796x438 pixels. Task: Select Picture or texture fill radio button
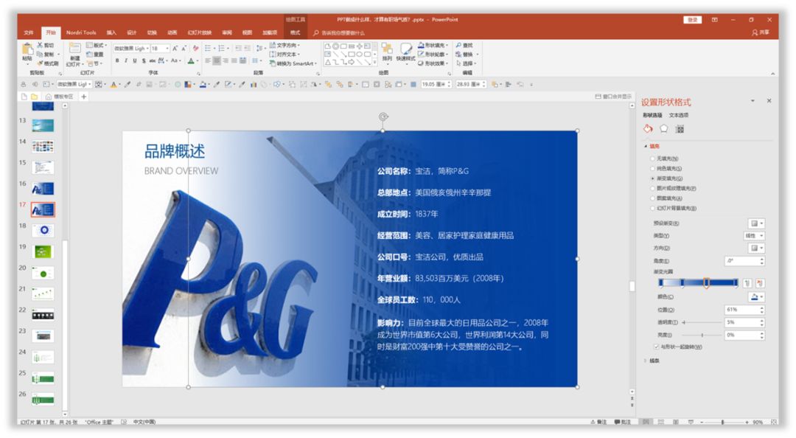pyautogui.click(x=653, y=188)
